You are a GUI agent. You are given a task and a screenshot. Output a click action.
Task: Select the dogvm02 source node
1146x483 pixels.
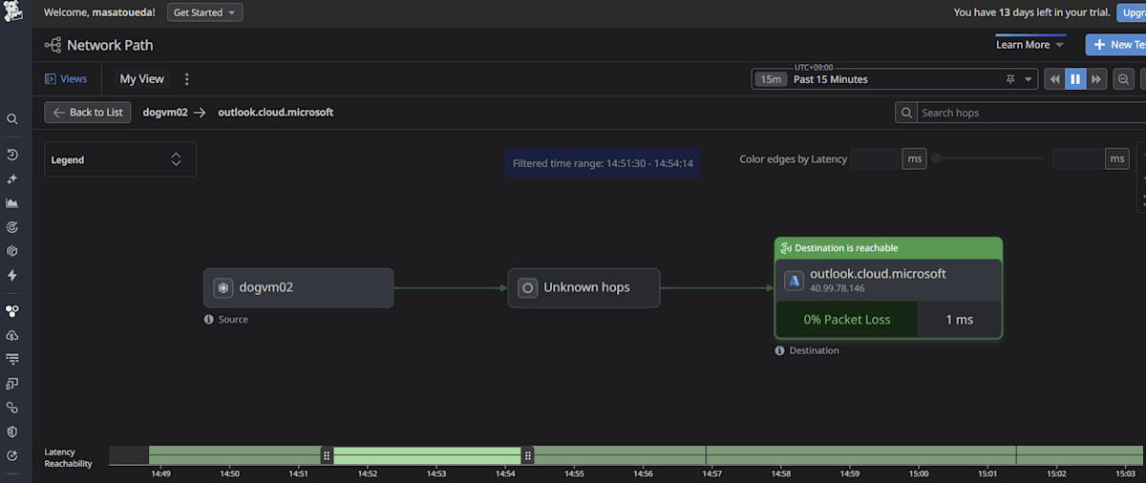(x=299, y=287)
